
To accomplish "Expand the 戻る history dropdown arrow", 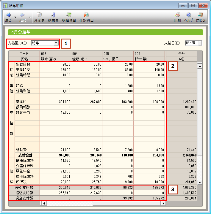I will [x=15, y=17].
